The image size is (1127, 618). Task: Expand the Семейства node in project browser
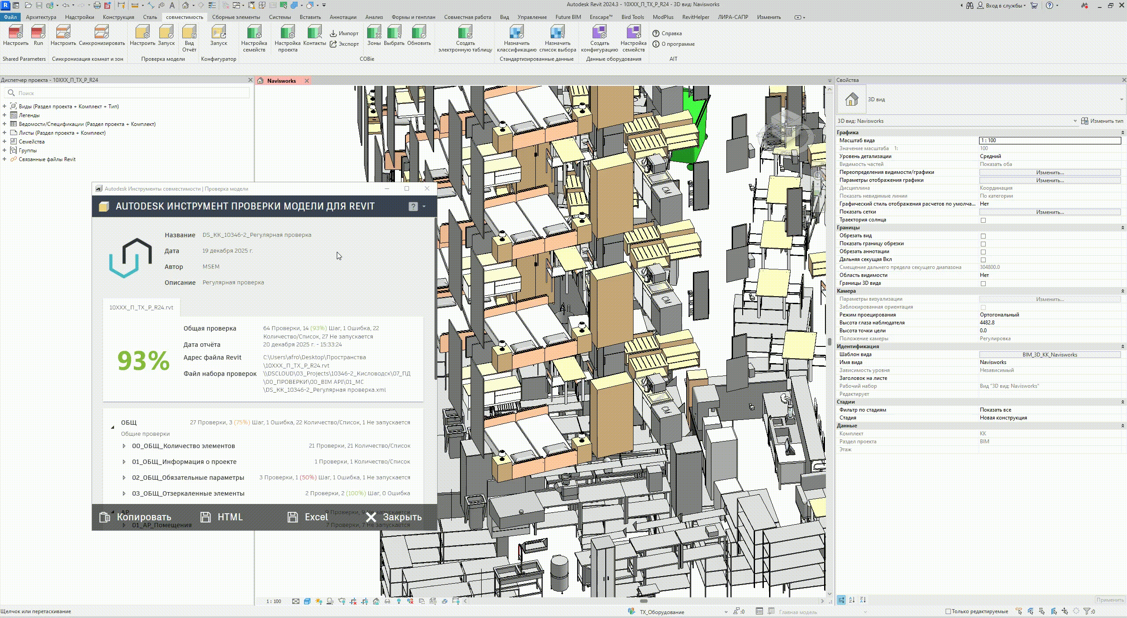click(4, 142)
